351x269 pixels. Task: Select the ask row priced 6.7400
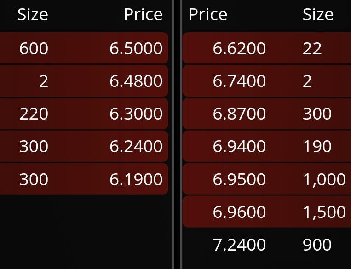pyautogui.click(x=267, y=81)
